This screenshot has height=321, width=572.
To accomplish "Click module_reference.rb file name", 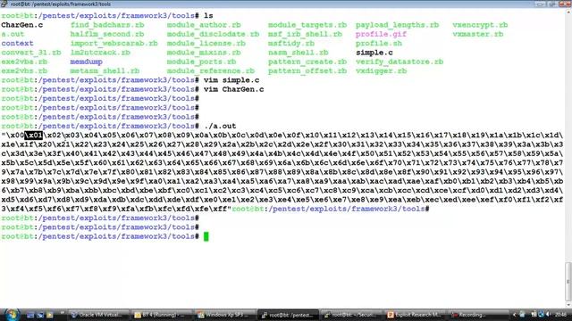I will (211, 71).
